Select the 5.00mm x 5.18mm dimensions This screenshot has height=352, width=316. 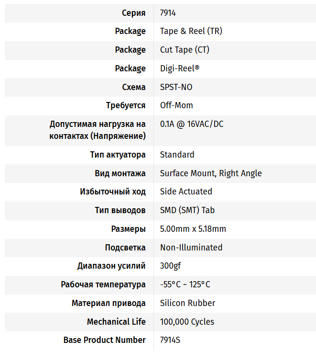click(x=193, y=229)
